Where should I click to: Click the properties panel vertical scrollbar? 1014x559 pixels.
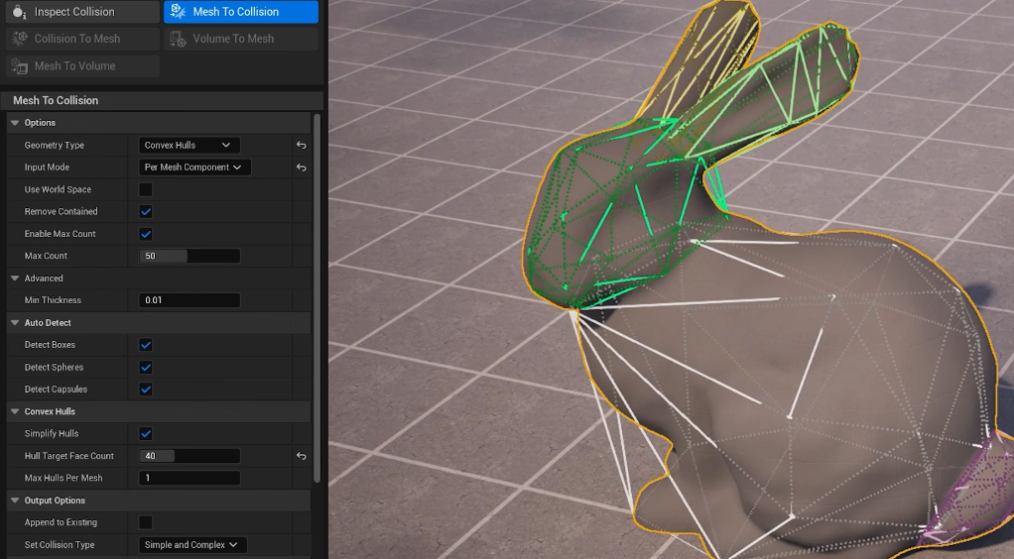pos(317,297)
